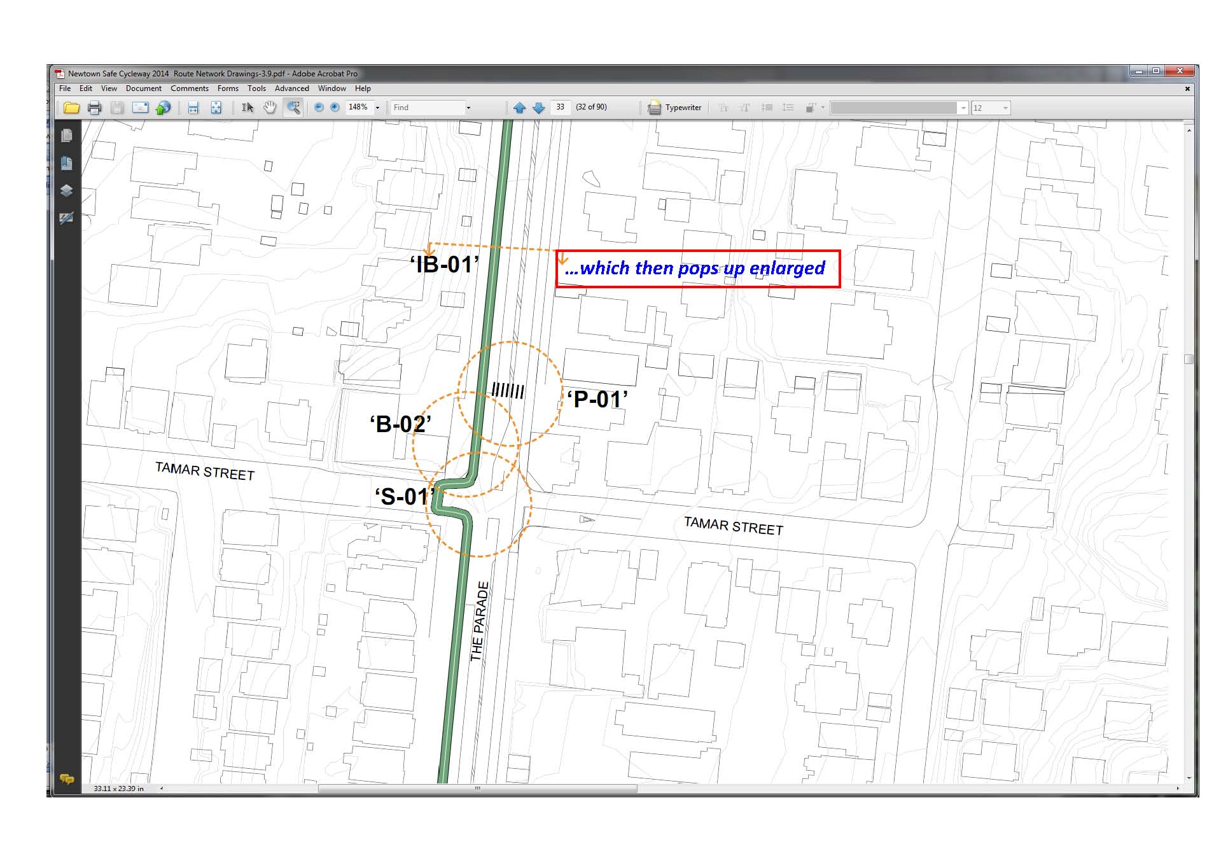Click the horizontal scrollbar at the bottom

tap(477, 789)
